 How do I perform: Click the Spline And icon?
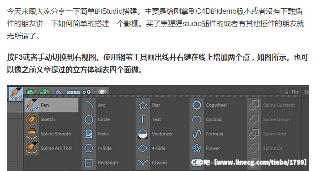click(x=254, y=134)
